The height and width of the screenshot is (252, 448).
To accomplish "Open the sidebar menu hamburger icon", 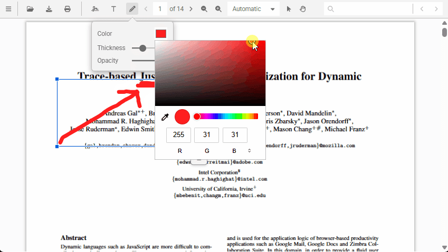I will tap(8, 9).
